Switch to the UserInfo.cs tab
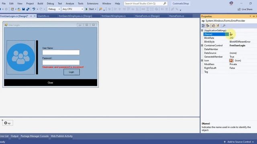Viewport: 257px width, 144px height. pyautogui.click(x=43, y=16)
